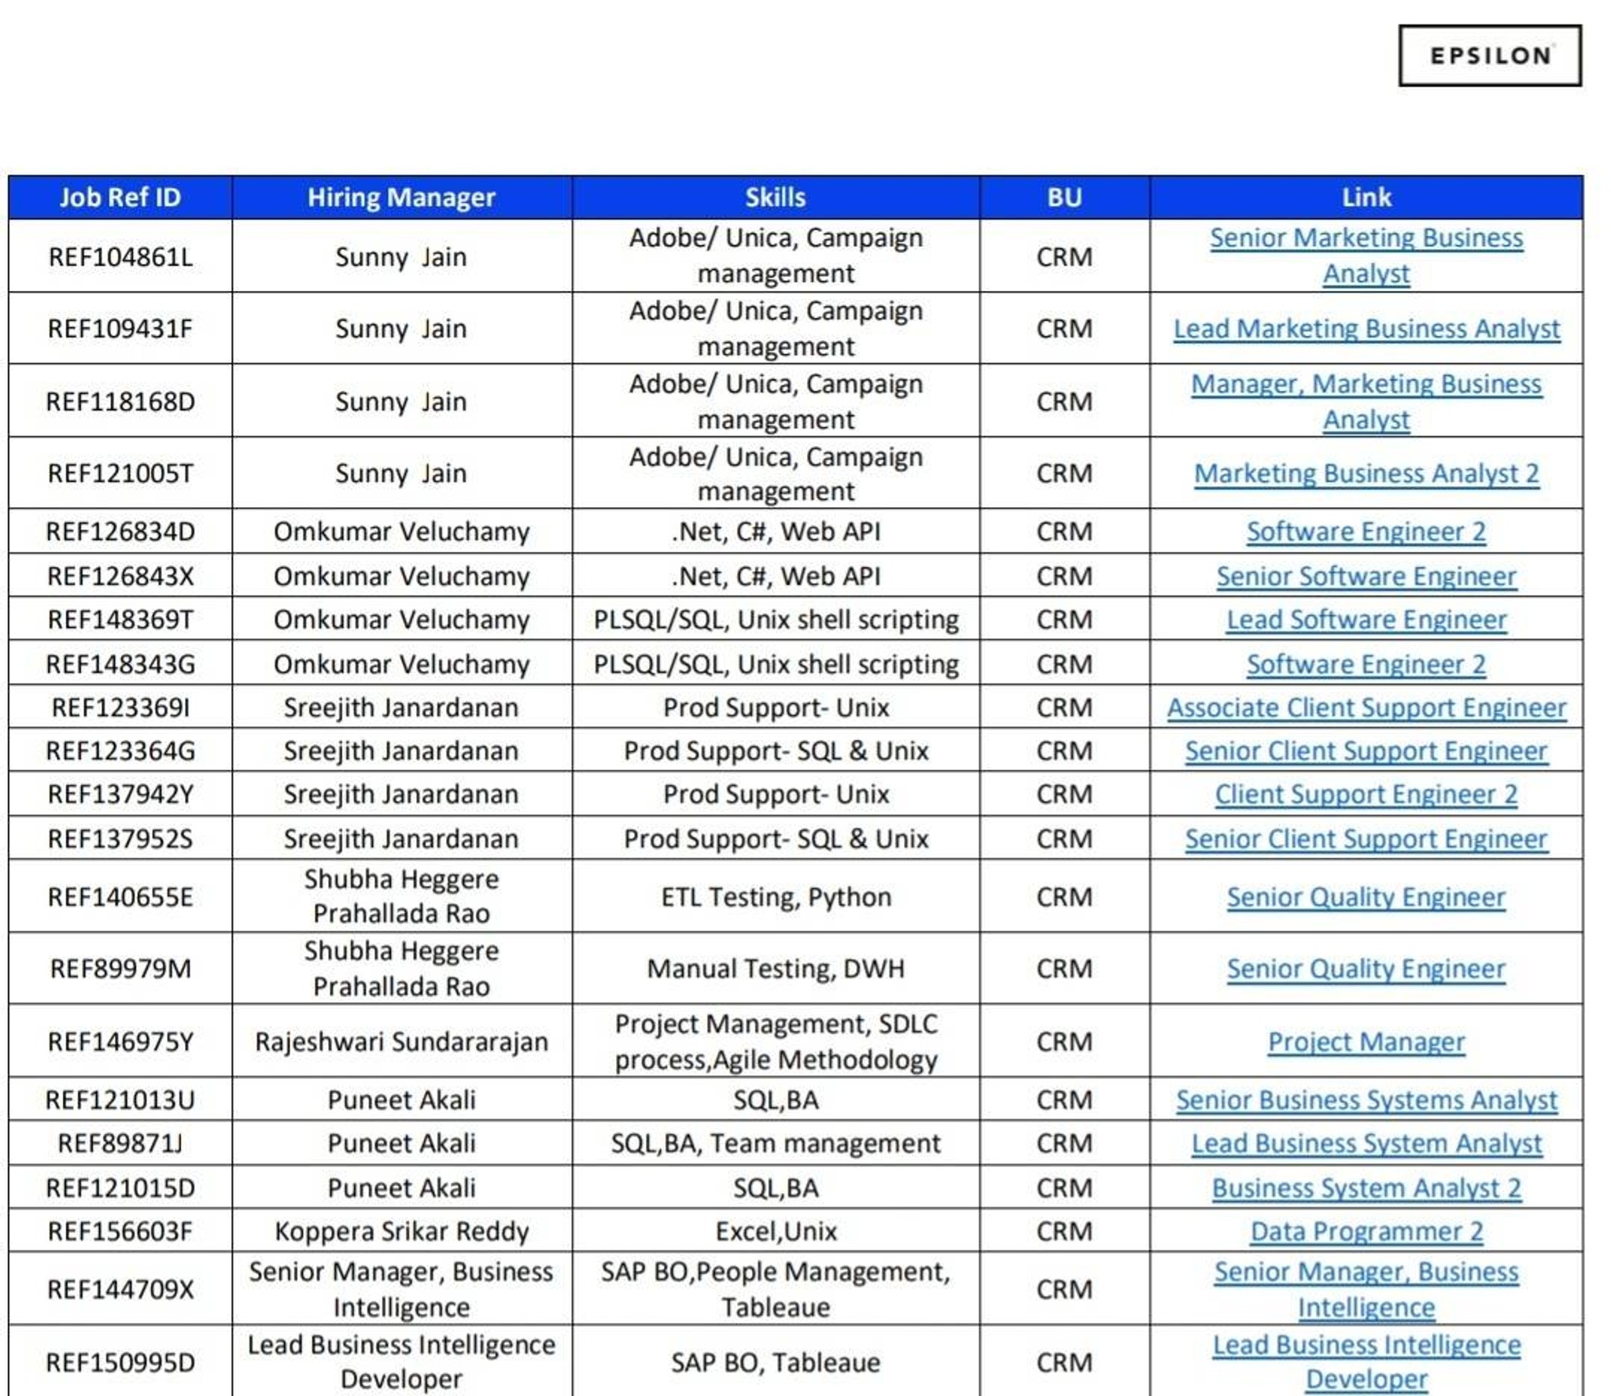Click Client Support Engineer 2 link
The image size is (1611, 1396).
point(1366,794)
